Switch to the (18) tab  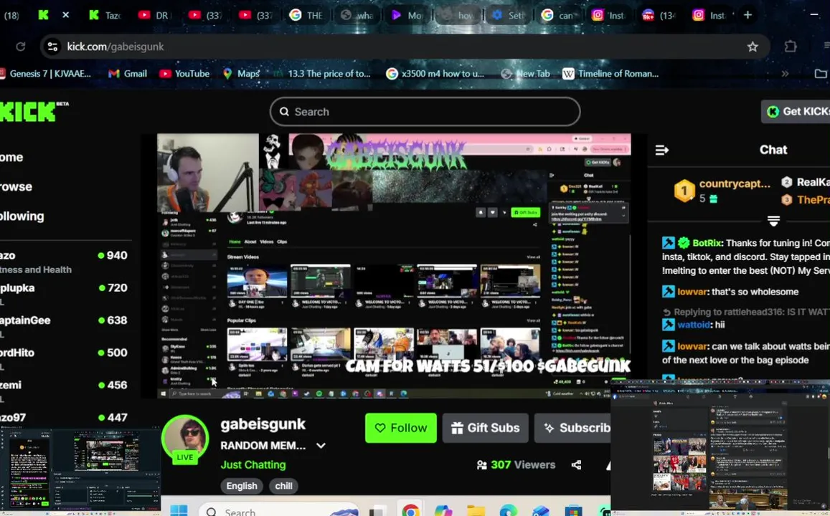point(11,15)
